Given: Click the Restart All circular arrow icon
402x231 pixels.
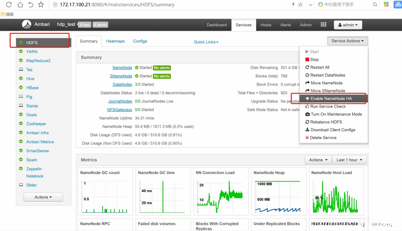Looking at the screenshot, I should click(x=307, y=67).
